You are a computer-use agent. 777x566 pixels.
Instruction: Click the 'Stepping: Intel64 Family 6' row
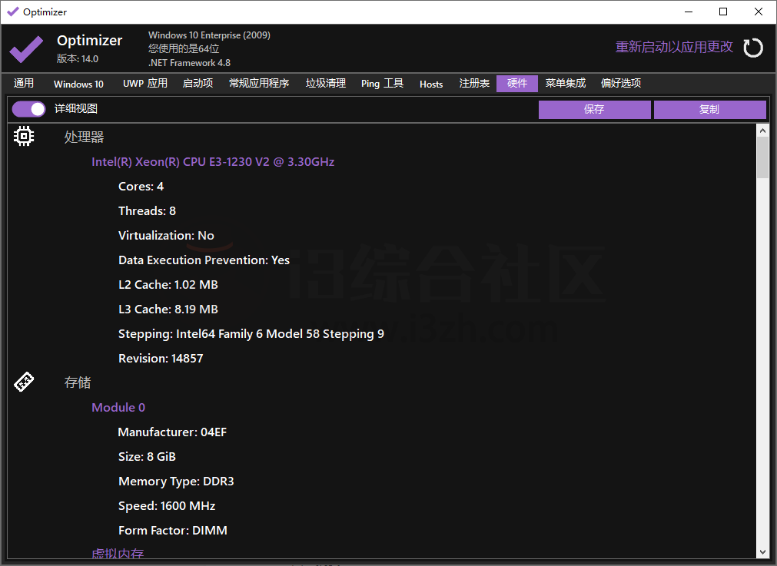[251, 334]
